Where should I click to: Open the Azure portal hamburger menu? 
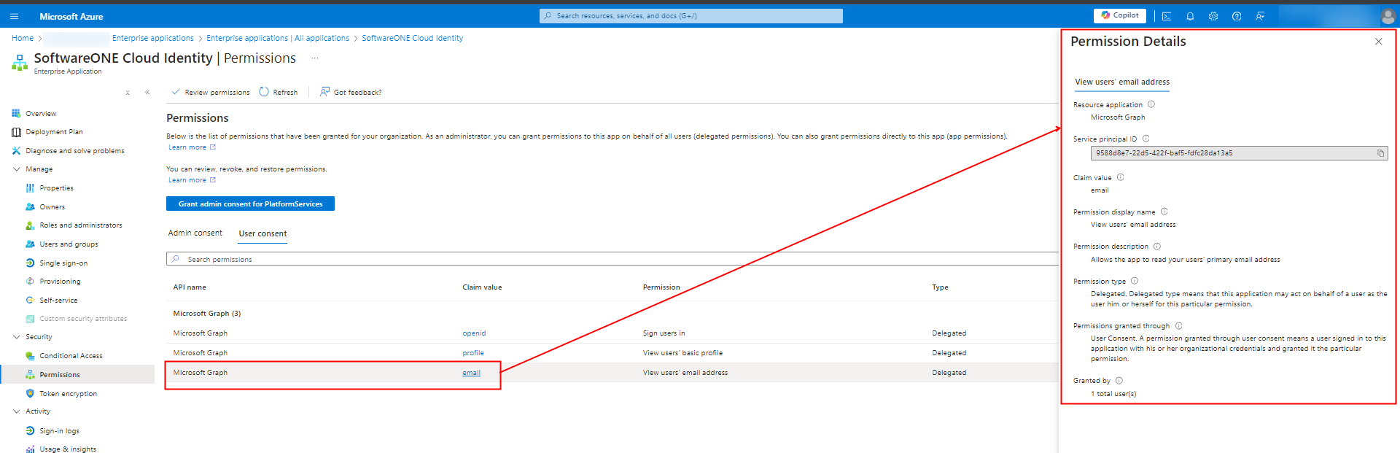pos(14,16)
